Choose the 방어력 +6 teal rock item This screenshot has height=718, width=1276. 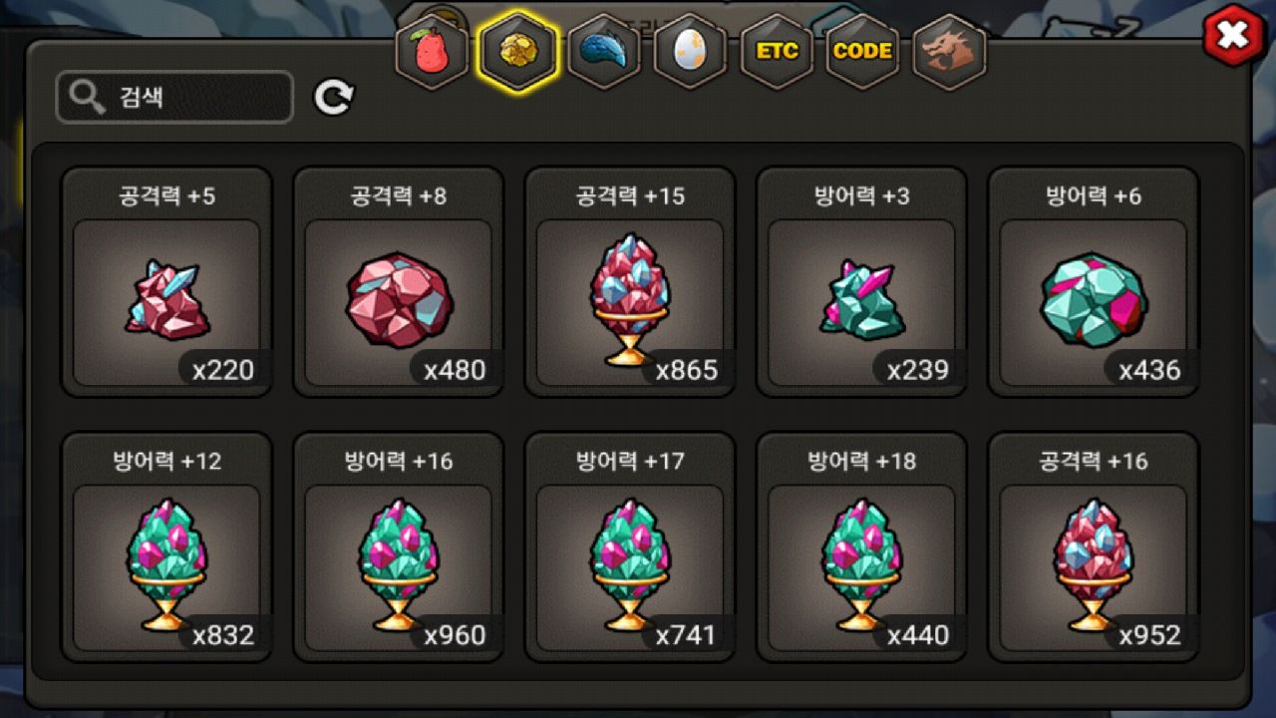coord(1094,282)
